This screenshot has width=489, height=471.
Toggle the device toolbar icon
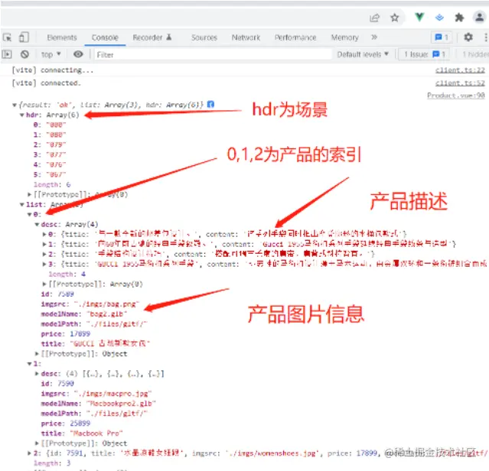coord(24,37)
